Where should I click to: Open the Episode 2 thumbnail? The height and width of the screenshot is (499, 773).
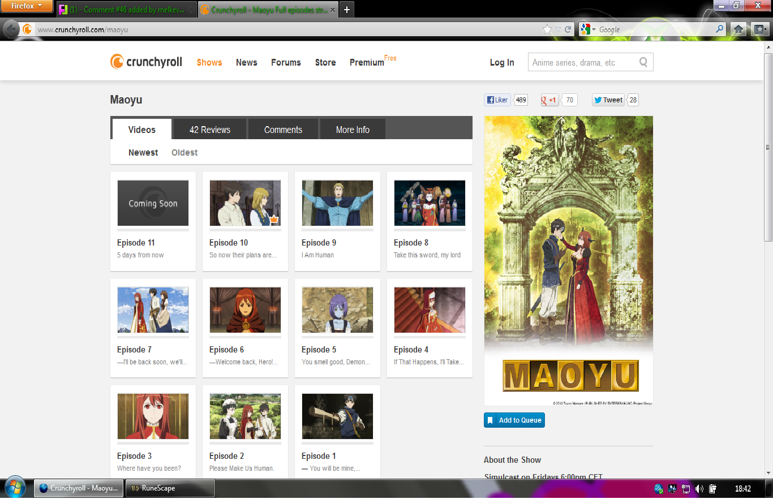[245, 416]
